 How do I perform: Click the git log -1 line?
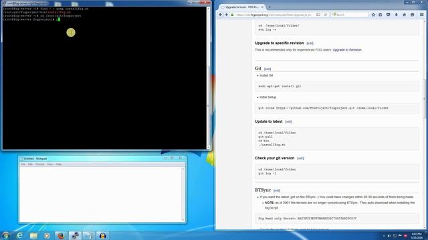click(267, 173)
